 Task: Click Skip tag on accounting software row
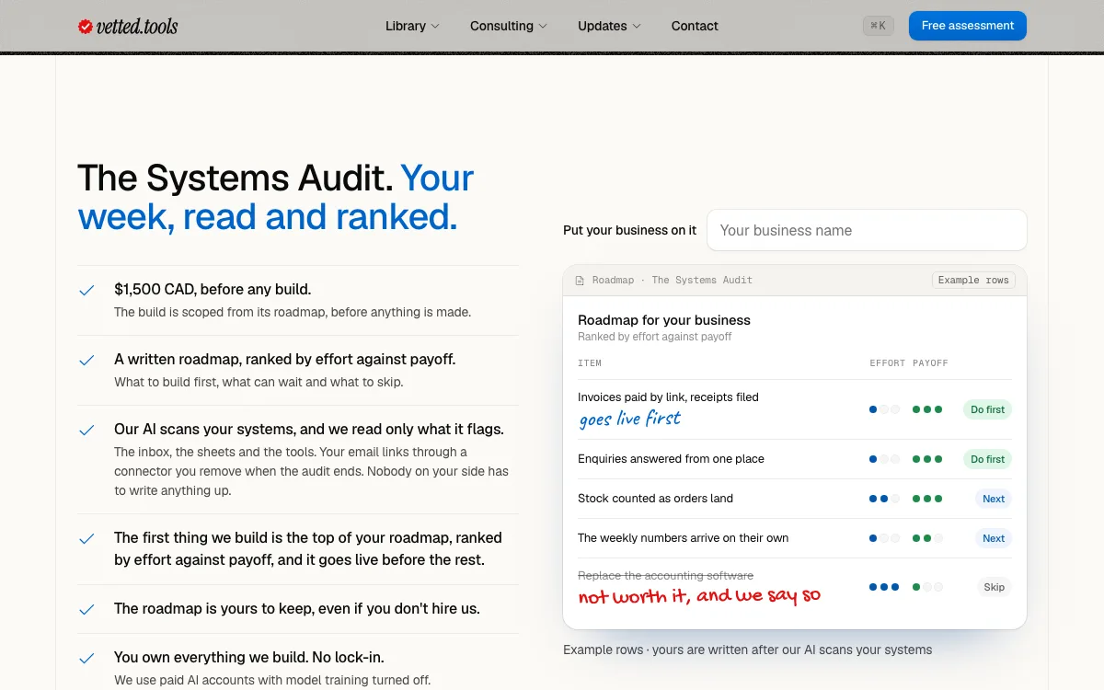point(994,587)
